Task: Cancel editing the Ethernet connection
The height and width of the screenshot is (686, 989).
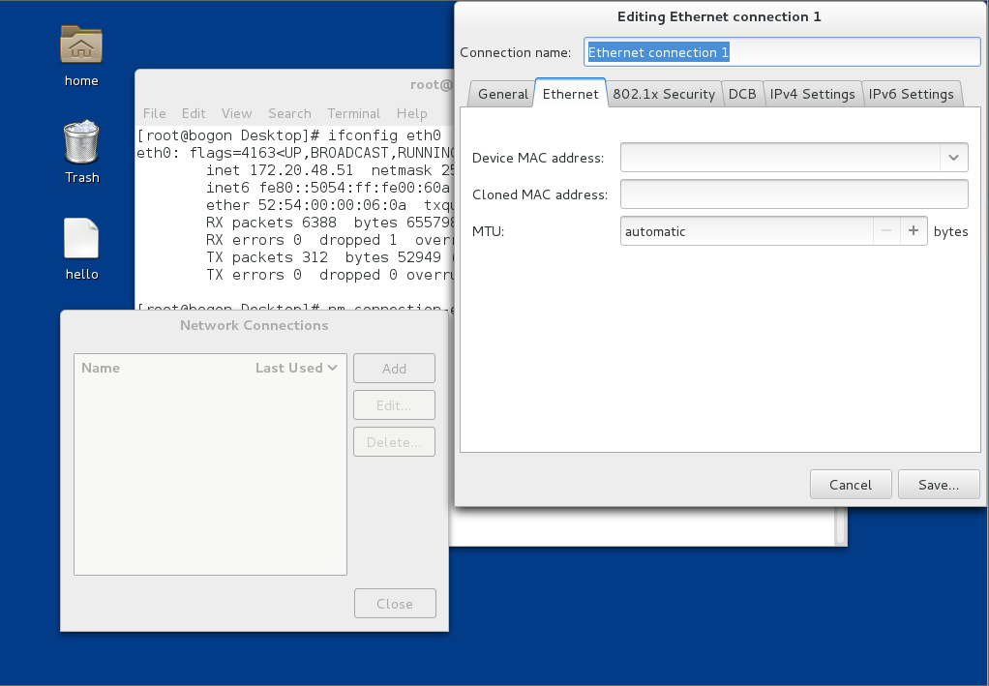Action: coord(851,484)
